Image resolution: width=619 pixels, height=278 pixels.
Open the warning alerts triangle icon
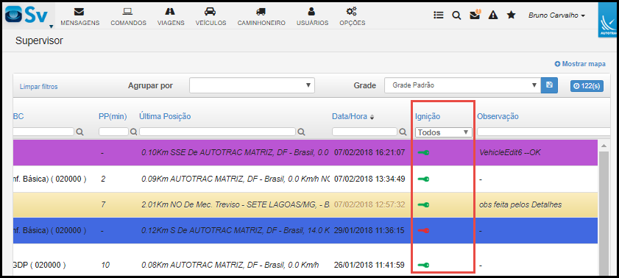pos(493,15)
